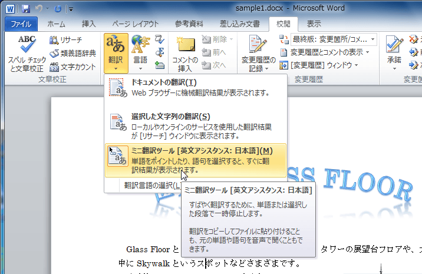Open the 差し込み文書 tab
422x274 pixels.
[239, 24]
